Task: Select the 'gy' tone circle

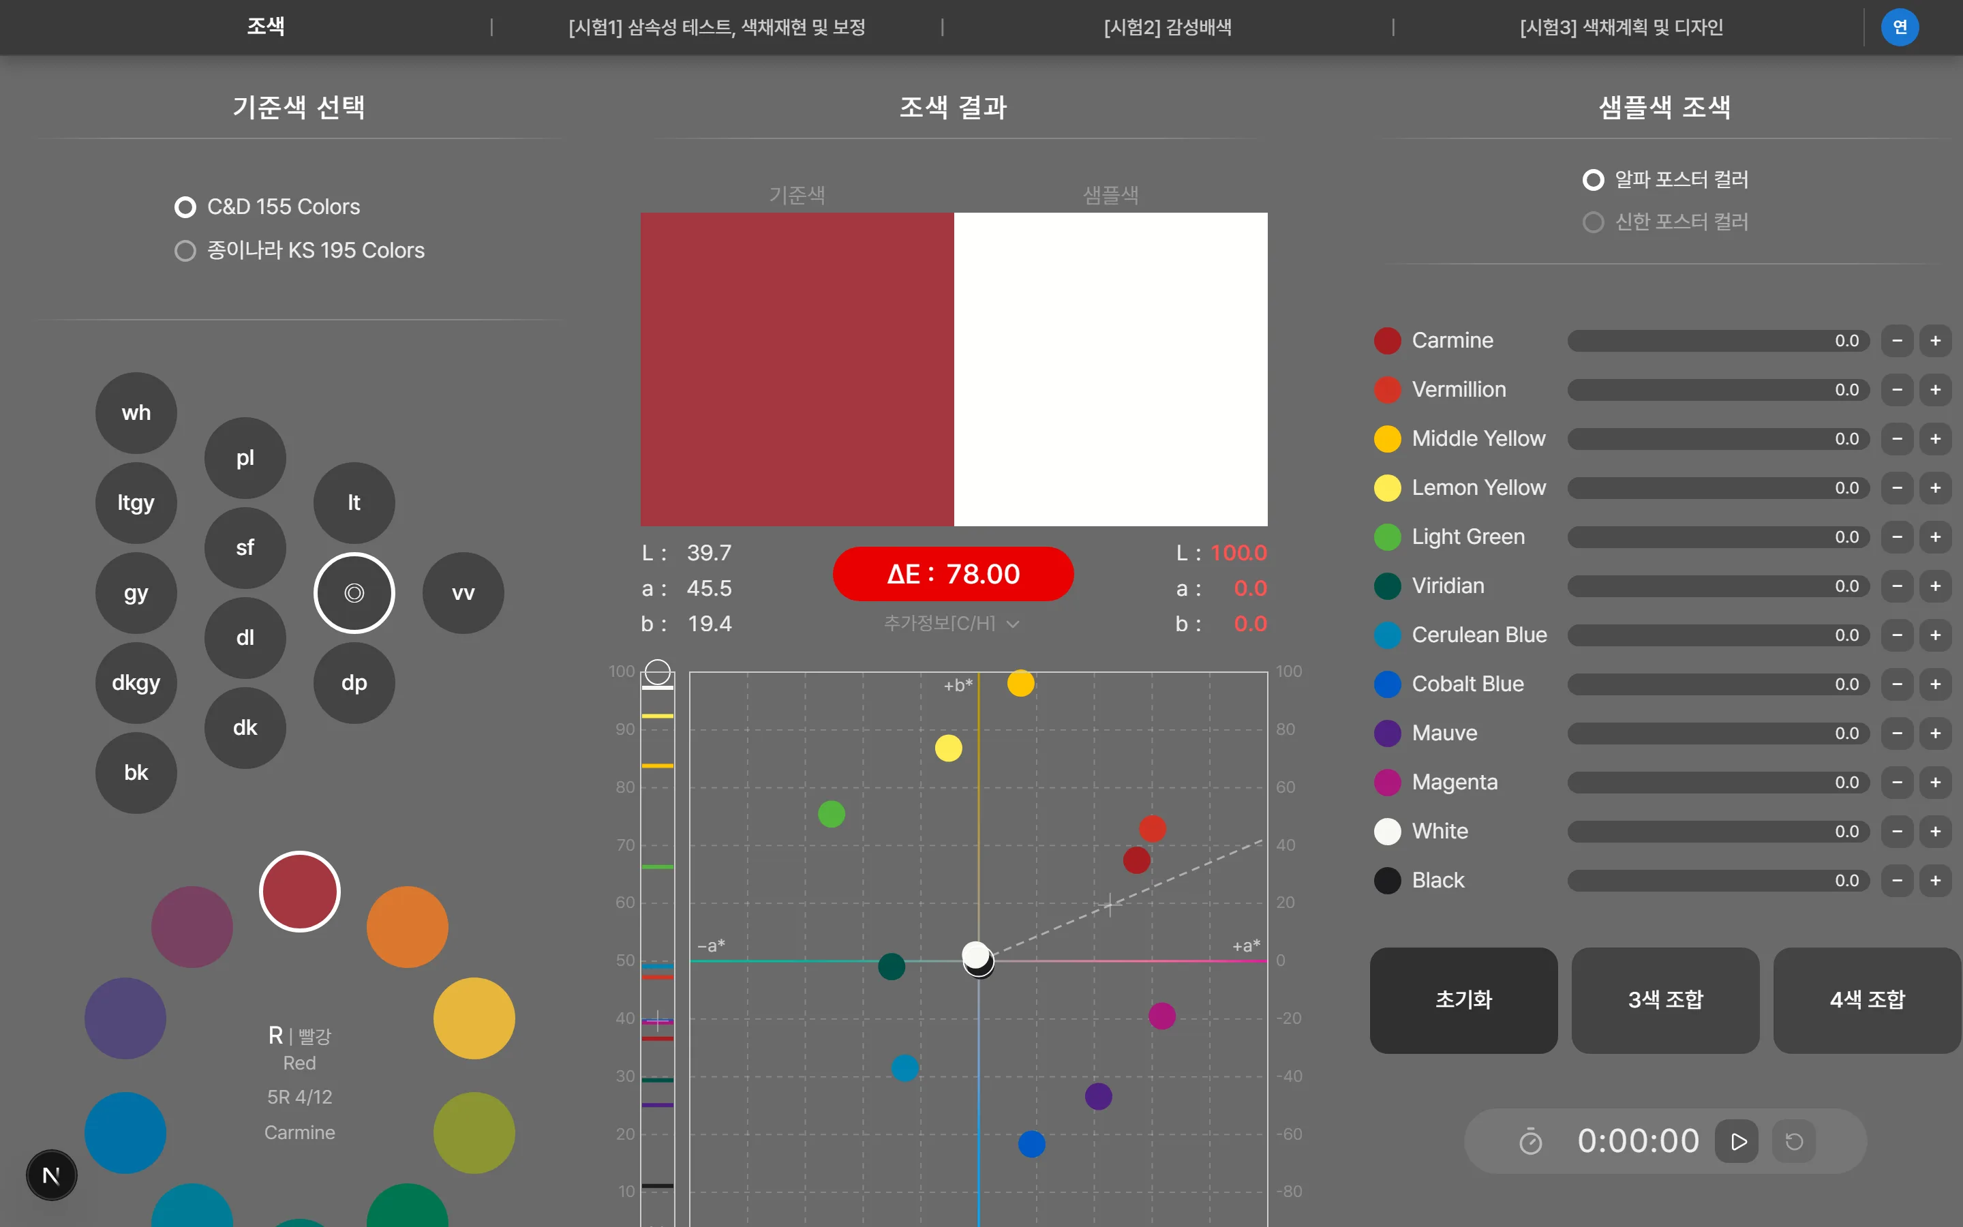Action: point(136,593)
